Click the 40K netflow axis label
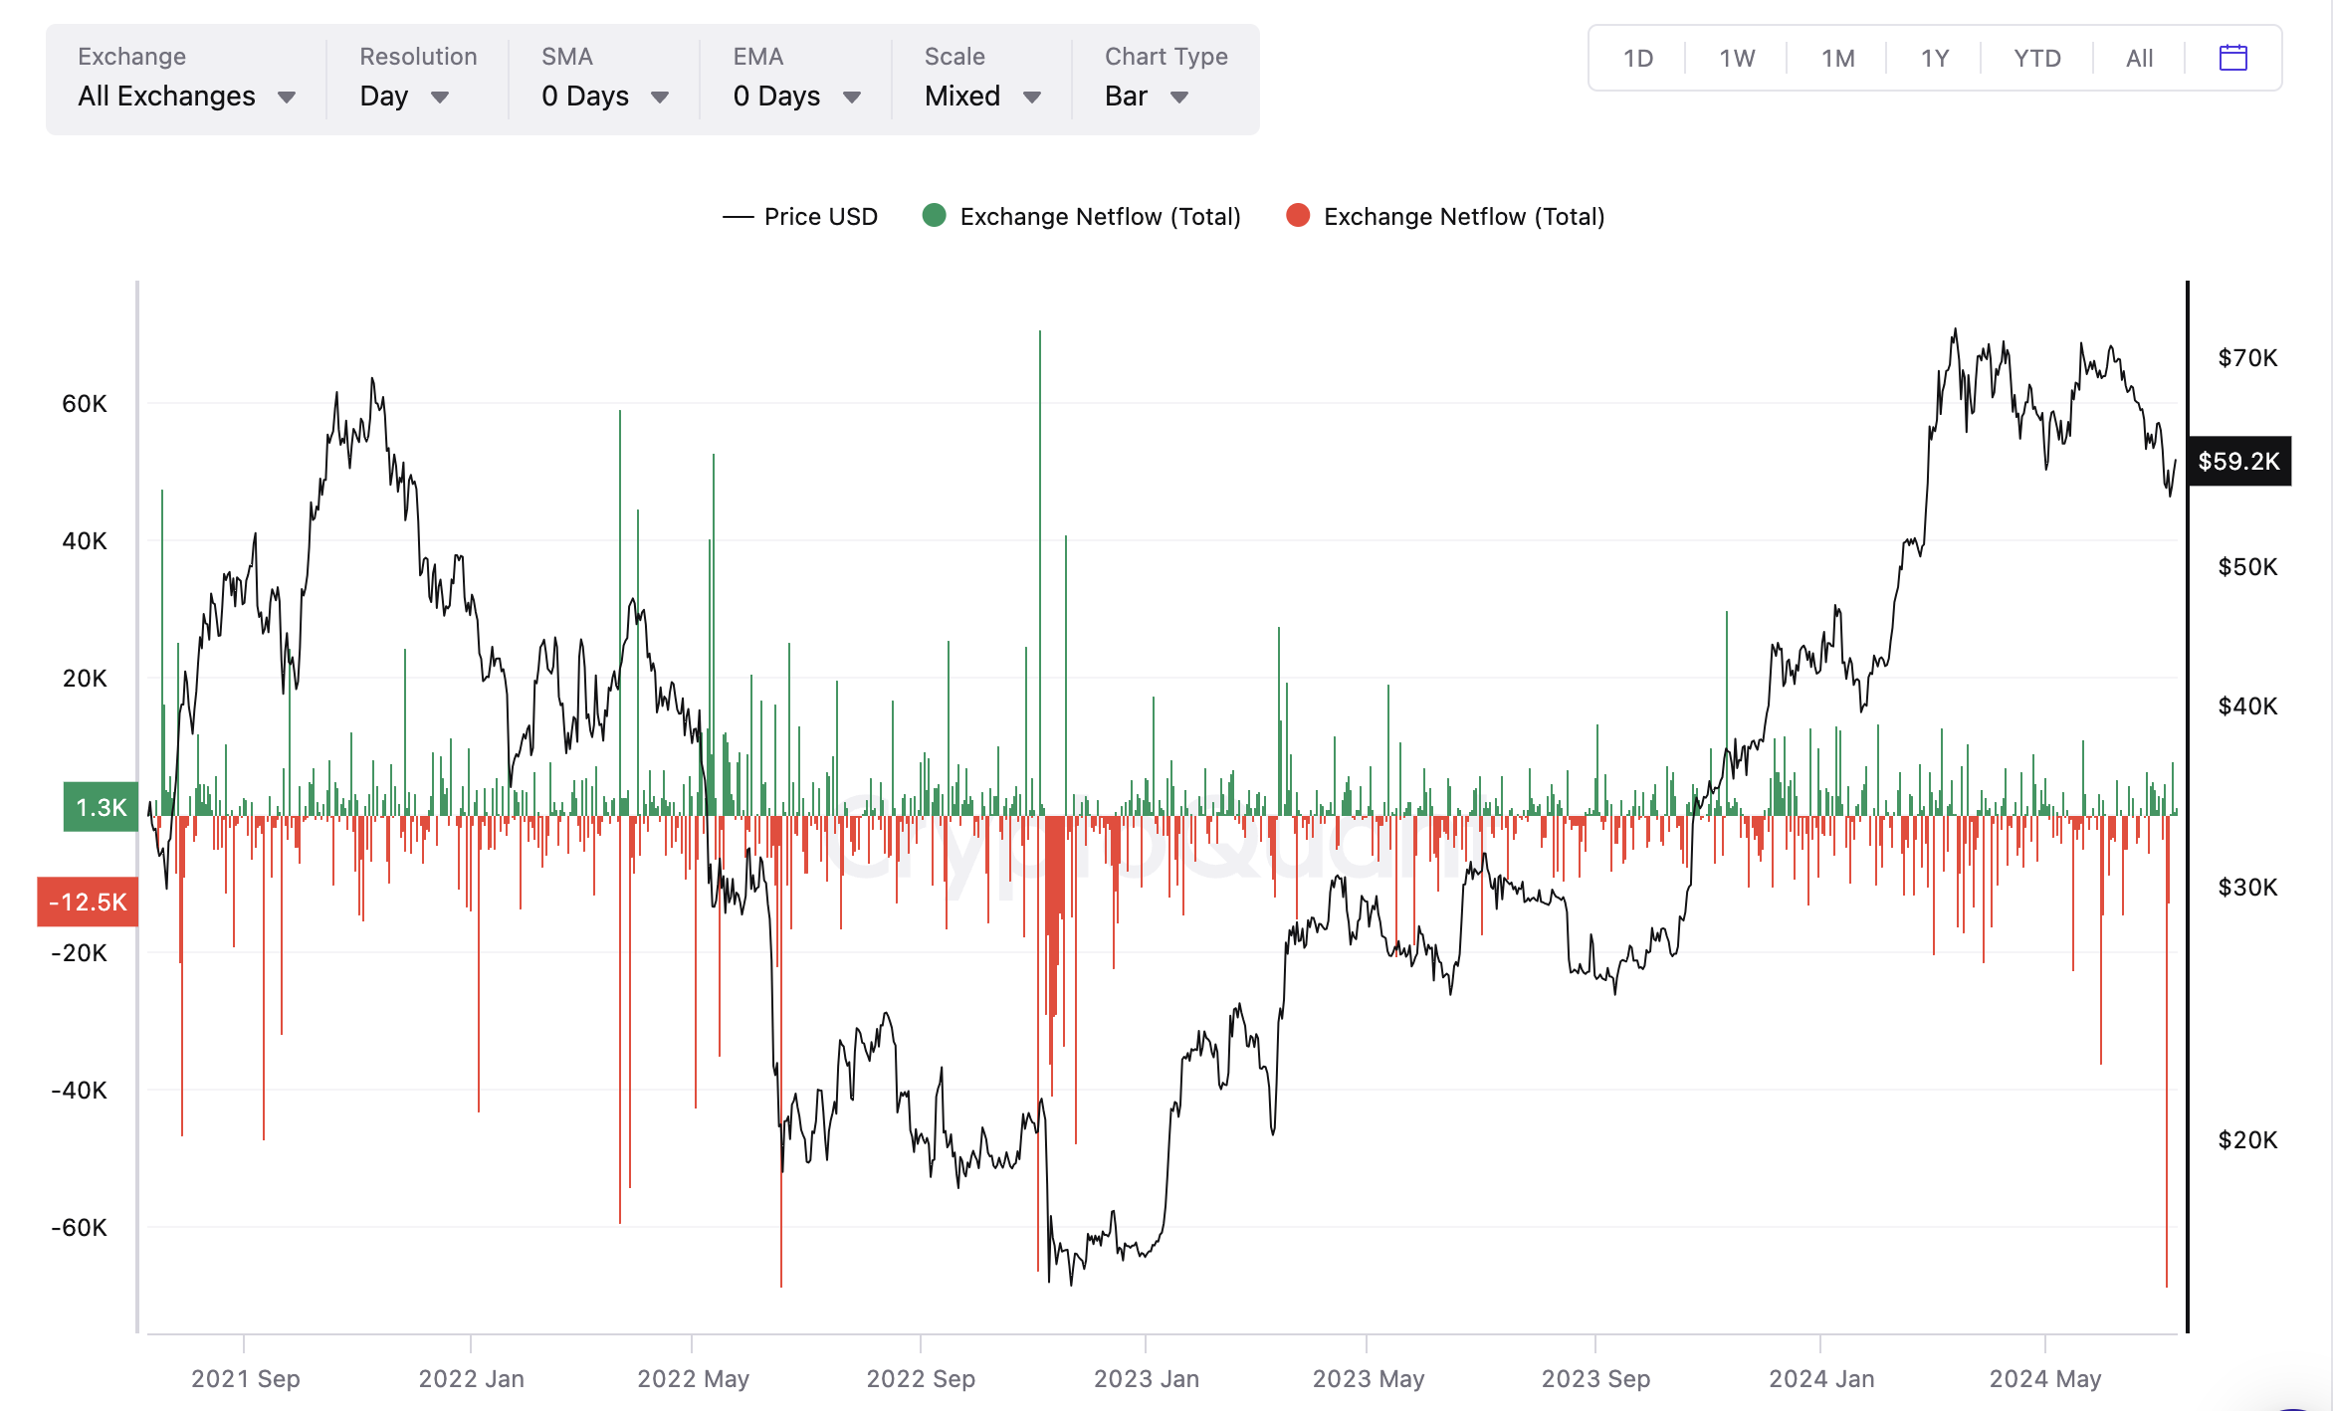The image size is (2333, 1411). [84, 540]
